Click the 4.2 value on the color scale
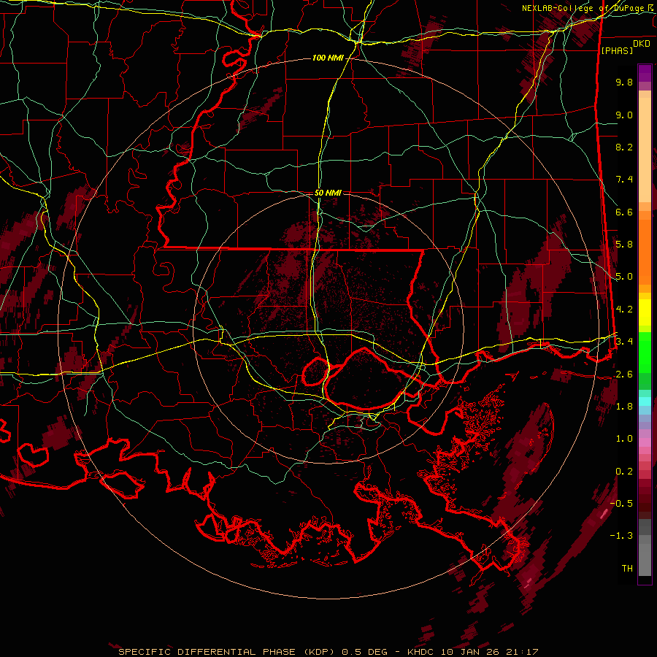This screenshot has width=657, height=657. coord(624,310)
